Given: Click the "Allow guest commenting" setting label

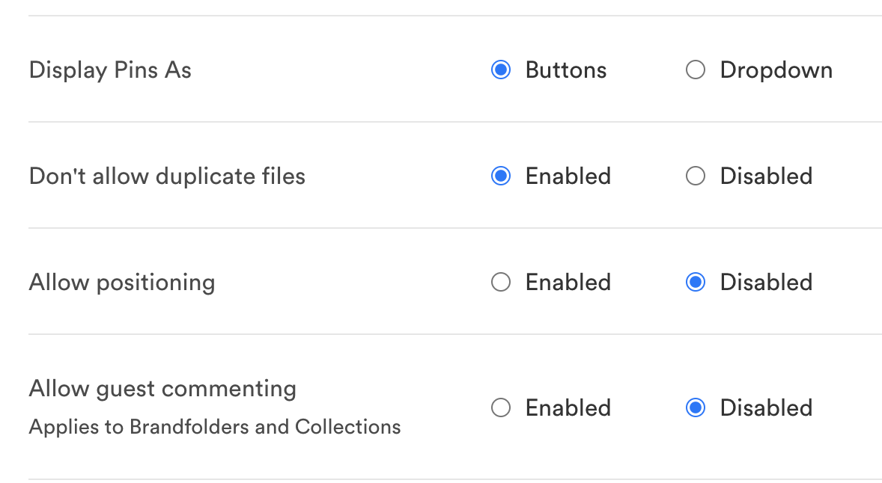Looking at the screenshot, I should click(x=162, y=389).
